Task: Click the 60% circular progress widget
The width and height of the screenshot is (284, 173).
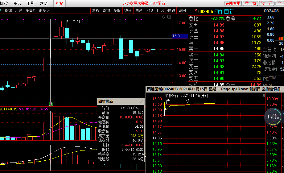Action: [273, 117]
